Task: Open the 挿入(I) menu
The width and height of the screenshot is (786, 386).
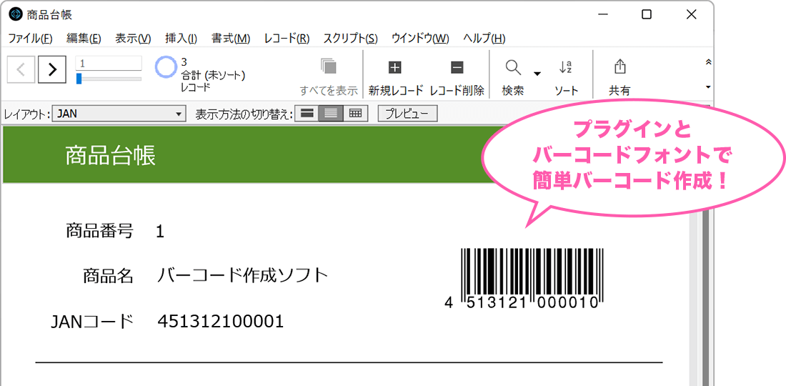Action: pos(181,39)
